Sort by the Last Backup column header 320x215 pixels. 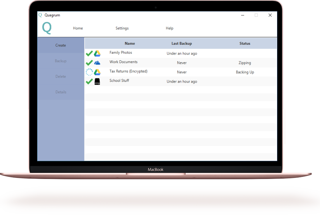coord(181,44)
